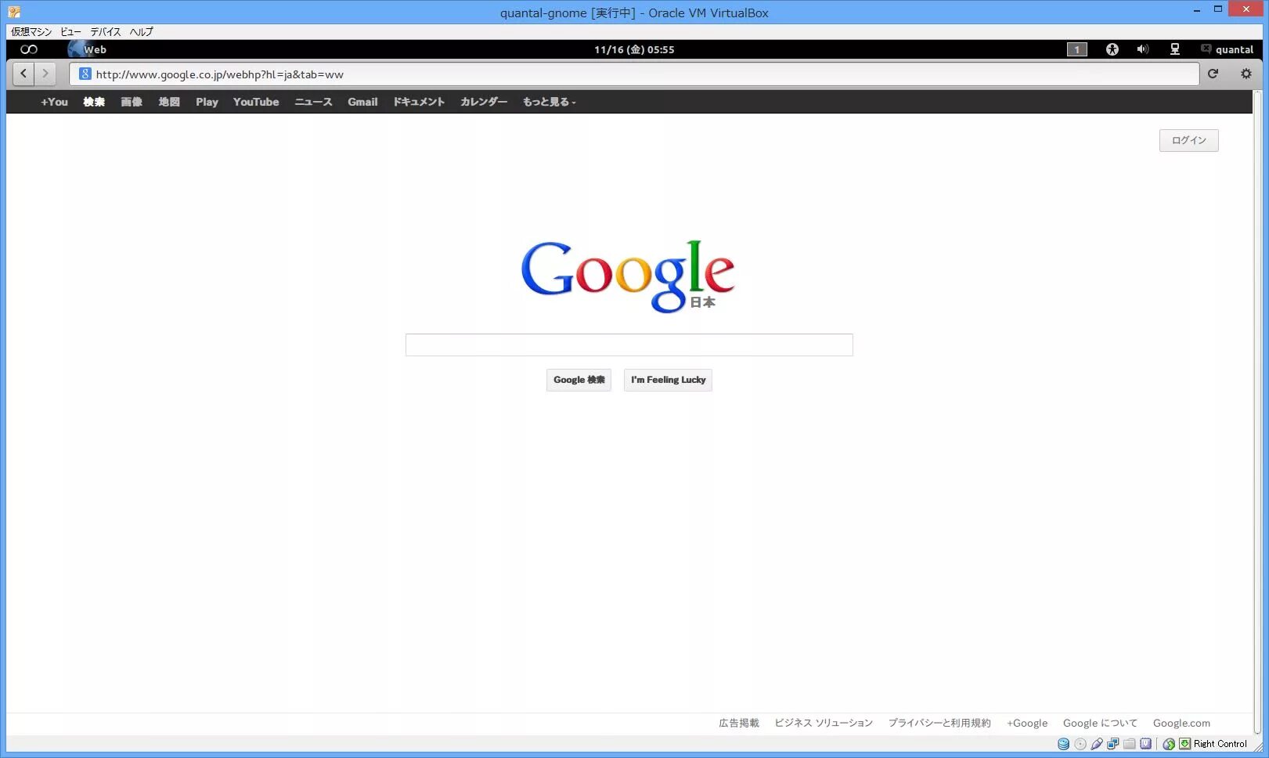Open the volume control in top bar
Viewport: 1269px width, 758px height.
point(1143,49)
